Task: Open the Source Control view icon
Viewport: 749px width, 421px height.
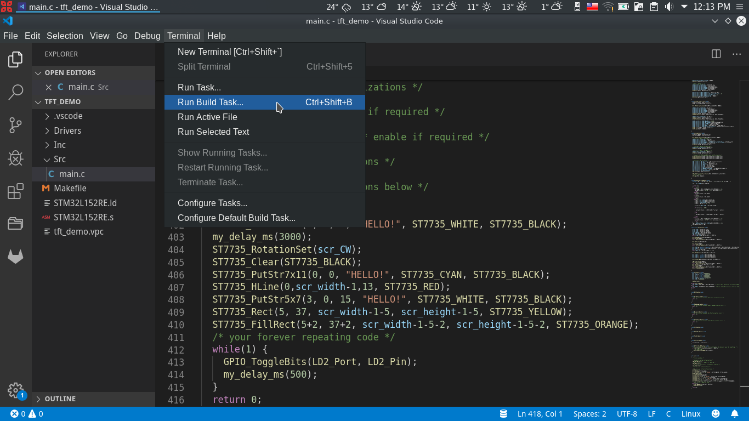Action: coord(15,125)
